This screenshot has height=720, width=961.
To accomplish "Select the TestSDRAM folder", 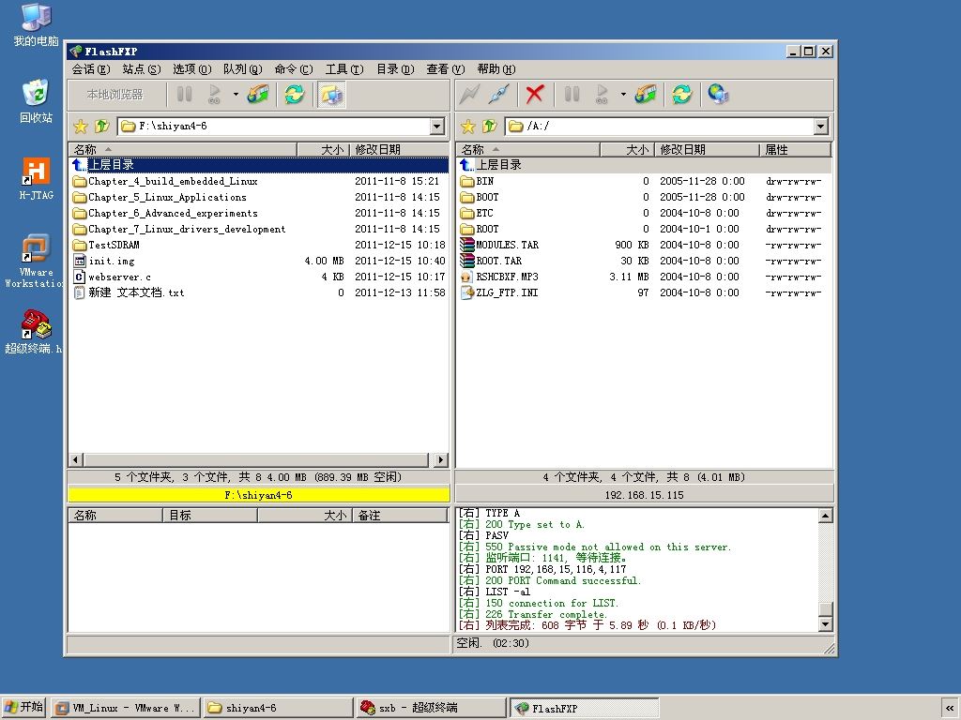I will point(259,245).
